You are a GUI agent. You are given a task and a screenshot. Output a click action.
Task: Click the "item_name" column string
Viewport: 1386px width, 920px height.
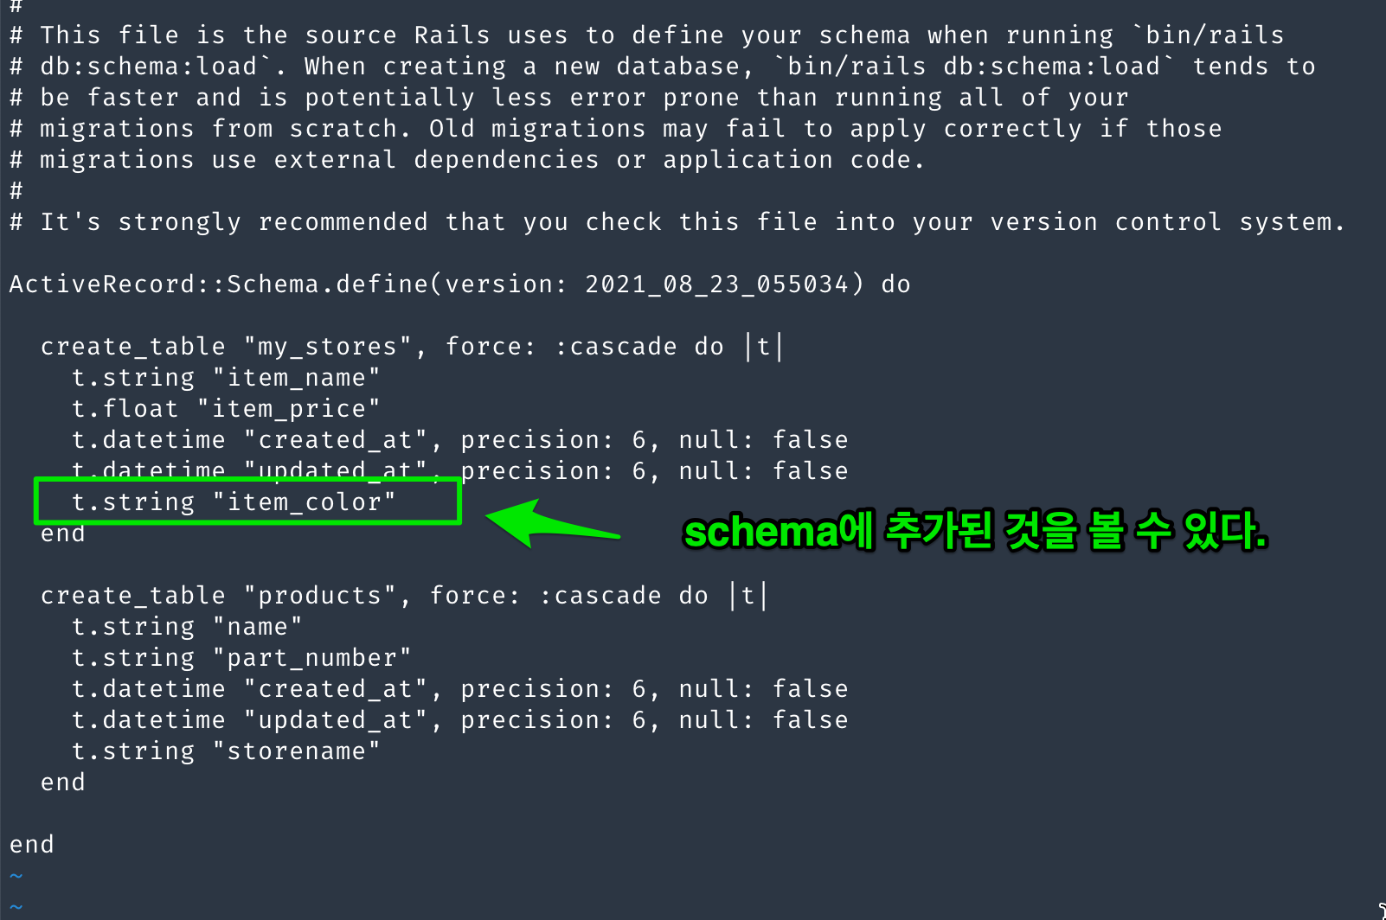pyautogui.click(x=296, y=378)
